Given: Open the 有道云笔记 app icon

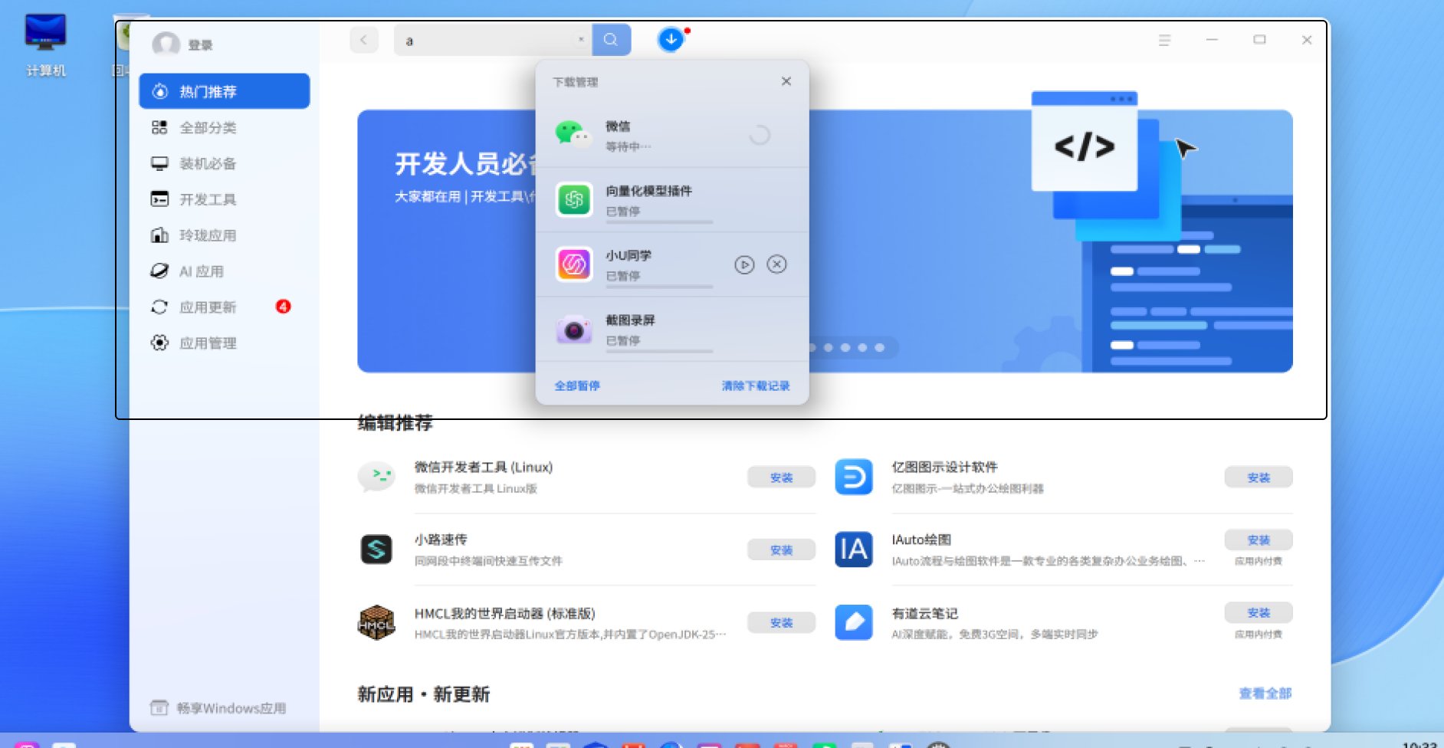Looking at the screenshot, I should click(x=853, y=622).
